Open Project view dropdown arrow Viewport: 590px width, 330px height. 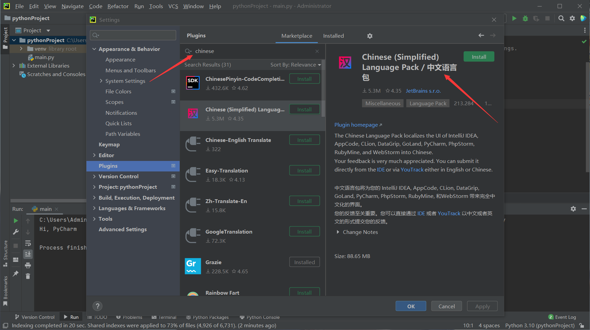48,31
